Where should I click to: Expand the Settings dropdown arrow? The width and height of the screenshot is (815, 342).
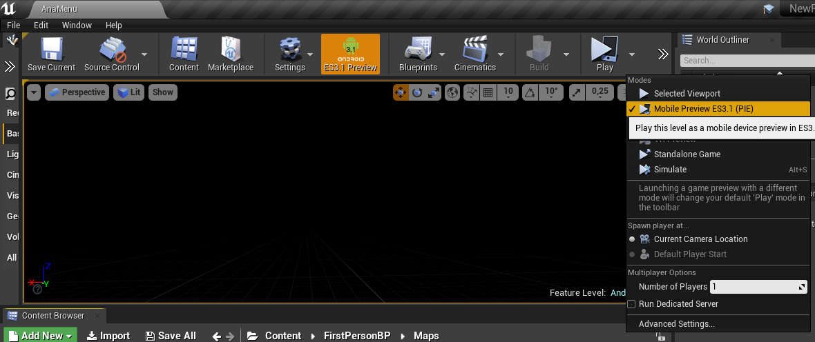pyautogui.click(x=310, y=54)
